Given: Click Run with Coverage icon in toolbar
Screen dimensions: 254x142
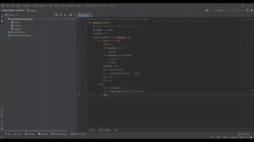Looking at the screenshot, I should (x=238, y=10).
